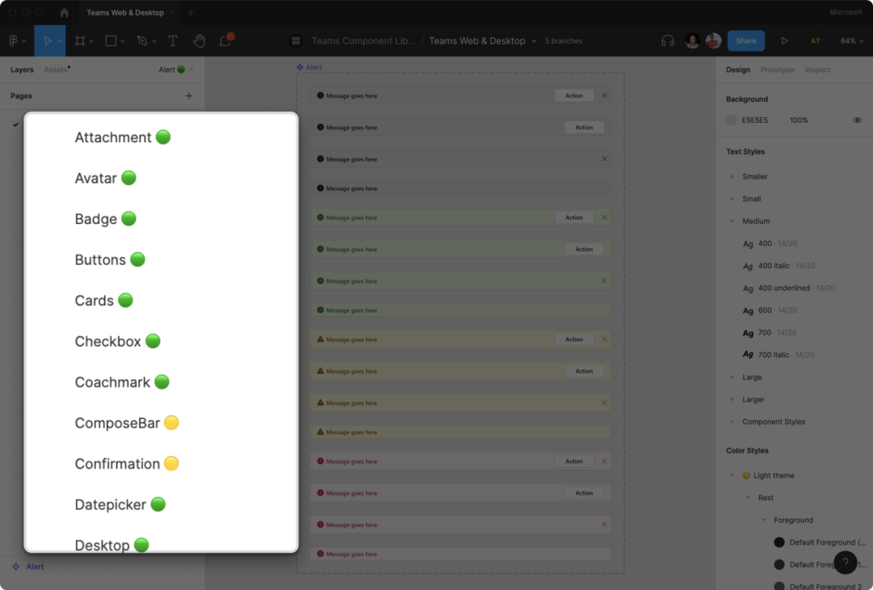873x590 pixels.
Task: Expand the Component Styles group
Action: tap(732, 421)
